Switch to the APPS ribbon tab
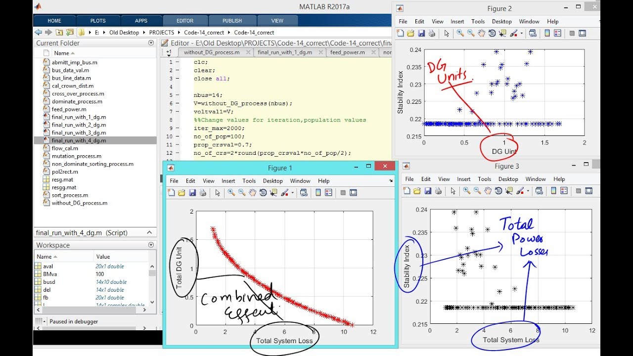 pyautogui.click(x=141, y=21)
